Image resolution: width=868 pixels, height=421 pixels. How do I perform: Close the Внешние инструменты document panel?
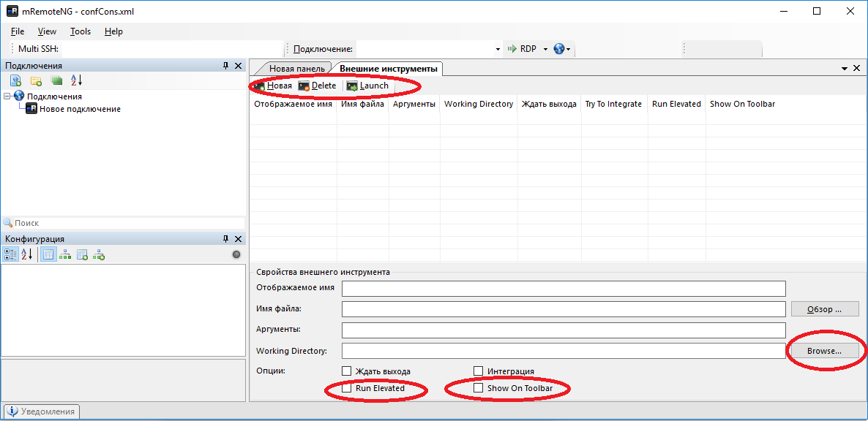point(856,69)
